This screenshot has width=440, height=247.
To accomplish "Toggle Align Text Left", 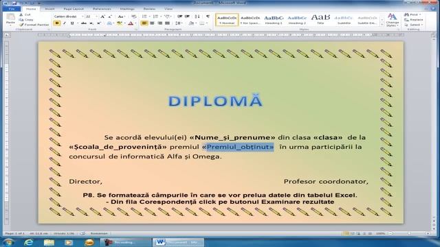I will 144,23.
